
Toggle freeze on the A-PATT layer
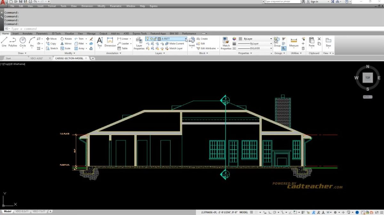[x=151, y=39]
